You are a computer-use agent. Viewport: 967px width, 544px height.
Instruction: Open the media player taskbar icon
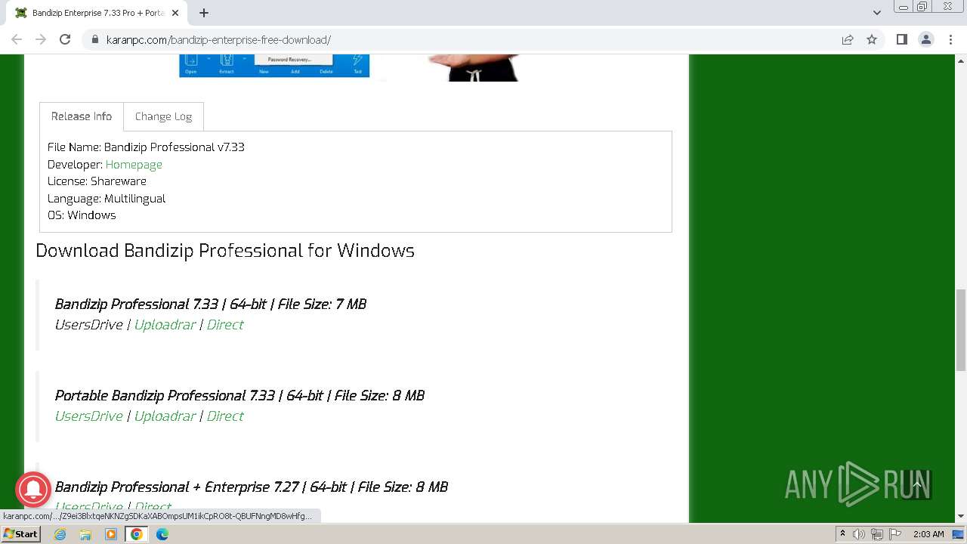111,534
